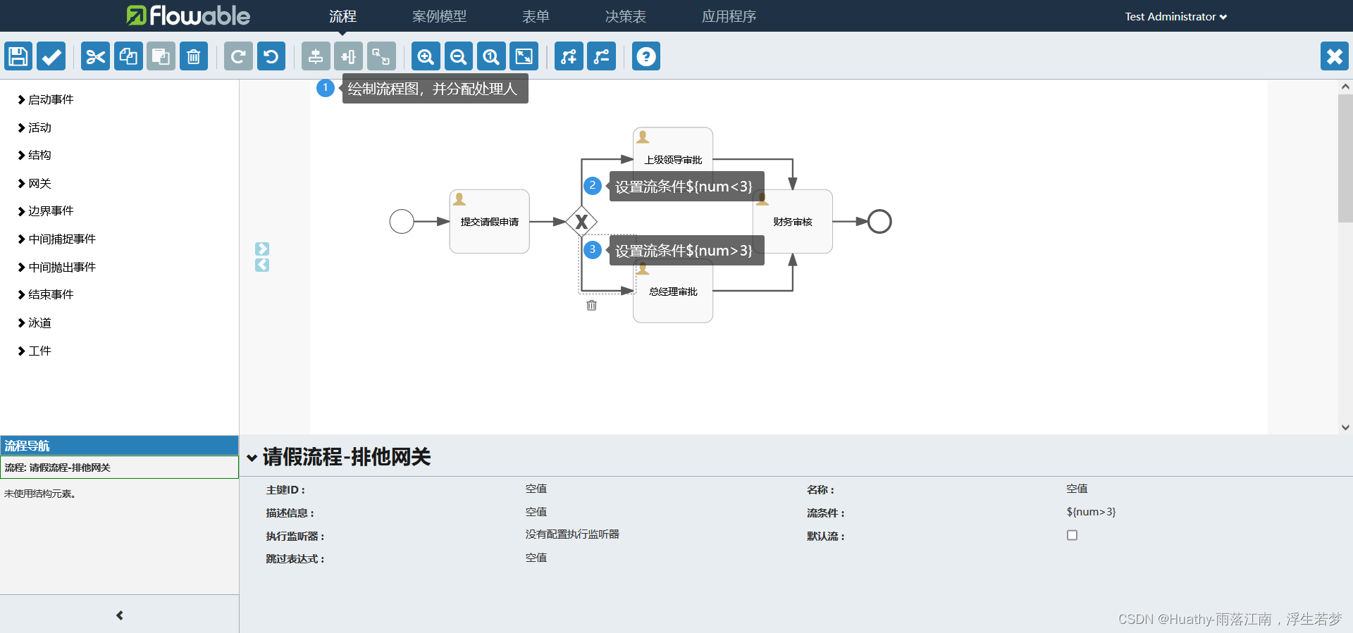Select the start event circle

click(402, 221)
